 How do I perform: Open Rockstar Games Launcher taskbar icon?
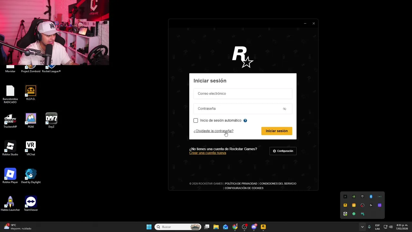(263, 227)
